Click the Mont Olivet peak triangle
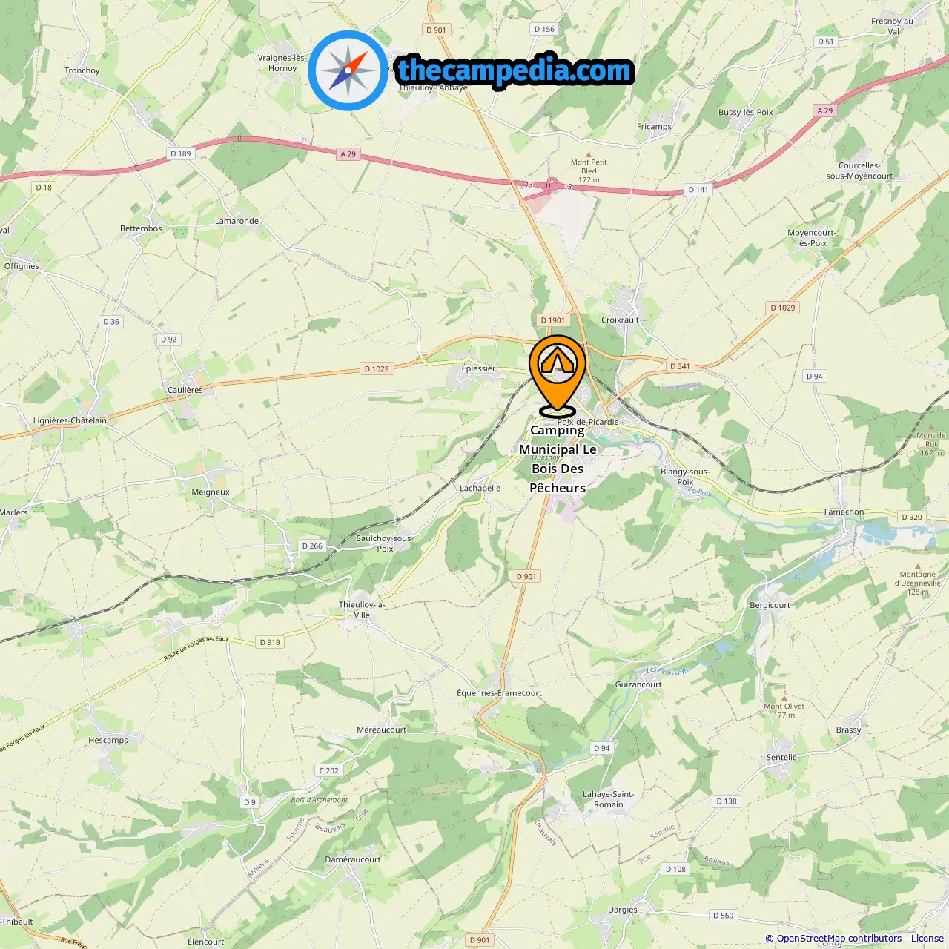 pos(784,698)
